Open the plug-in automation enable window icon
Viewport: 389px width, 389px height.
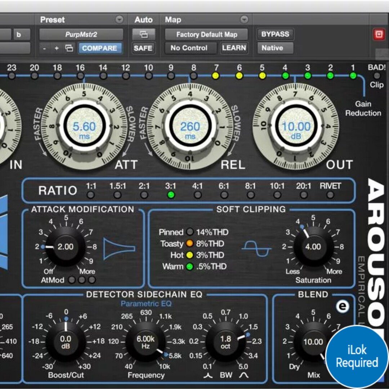(x=144, y=34)
